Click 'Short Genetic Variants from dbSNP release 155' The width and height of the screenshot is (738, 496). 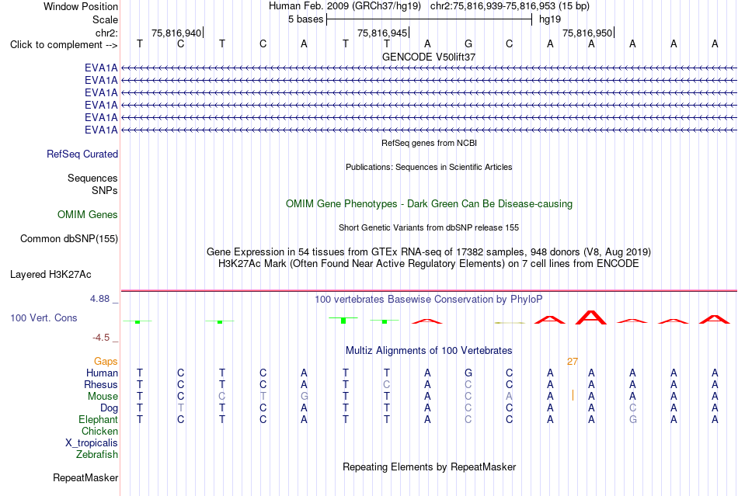tap(429, 227)
